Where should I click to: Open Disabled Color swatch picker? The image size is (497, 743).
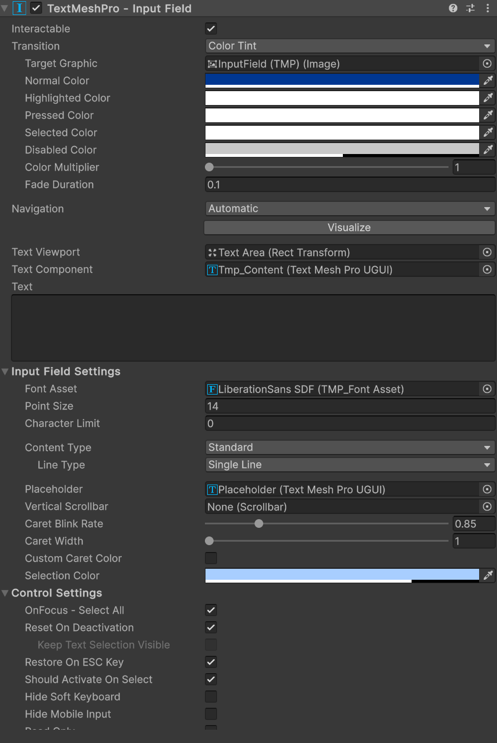(342, 150)
